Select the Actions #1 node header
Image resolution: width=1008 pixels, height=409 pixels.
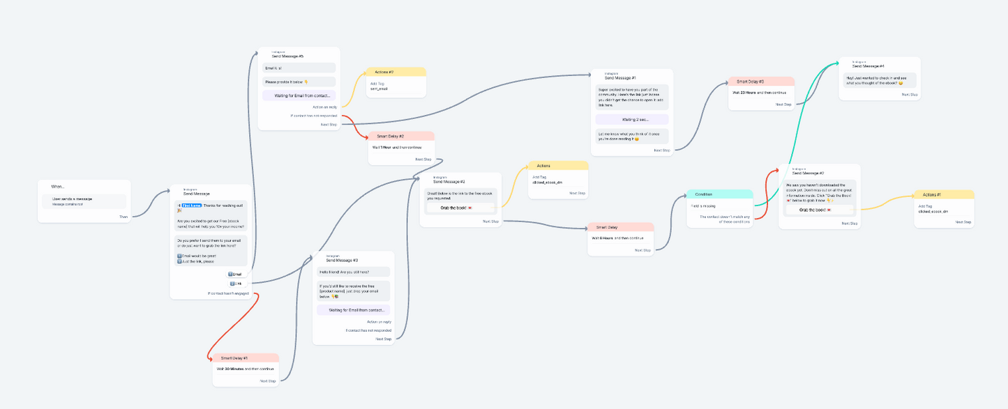(944, 194)
